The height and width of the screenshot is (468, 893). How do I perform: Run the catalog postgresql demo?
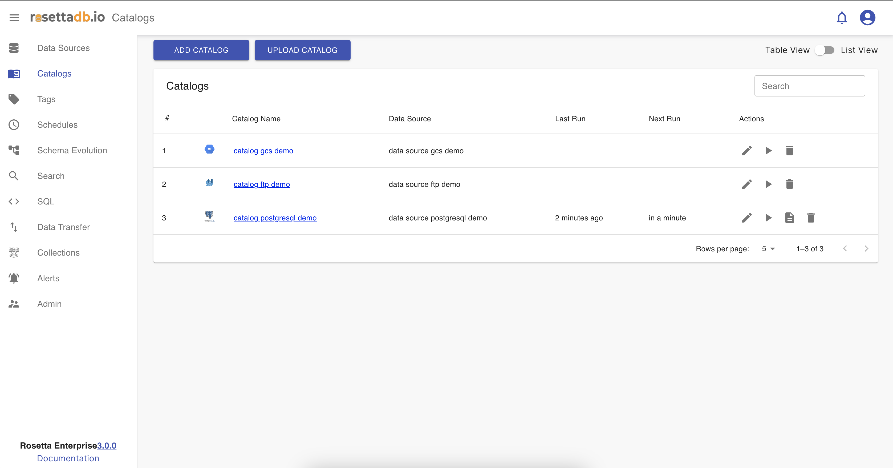point(768,218)
